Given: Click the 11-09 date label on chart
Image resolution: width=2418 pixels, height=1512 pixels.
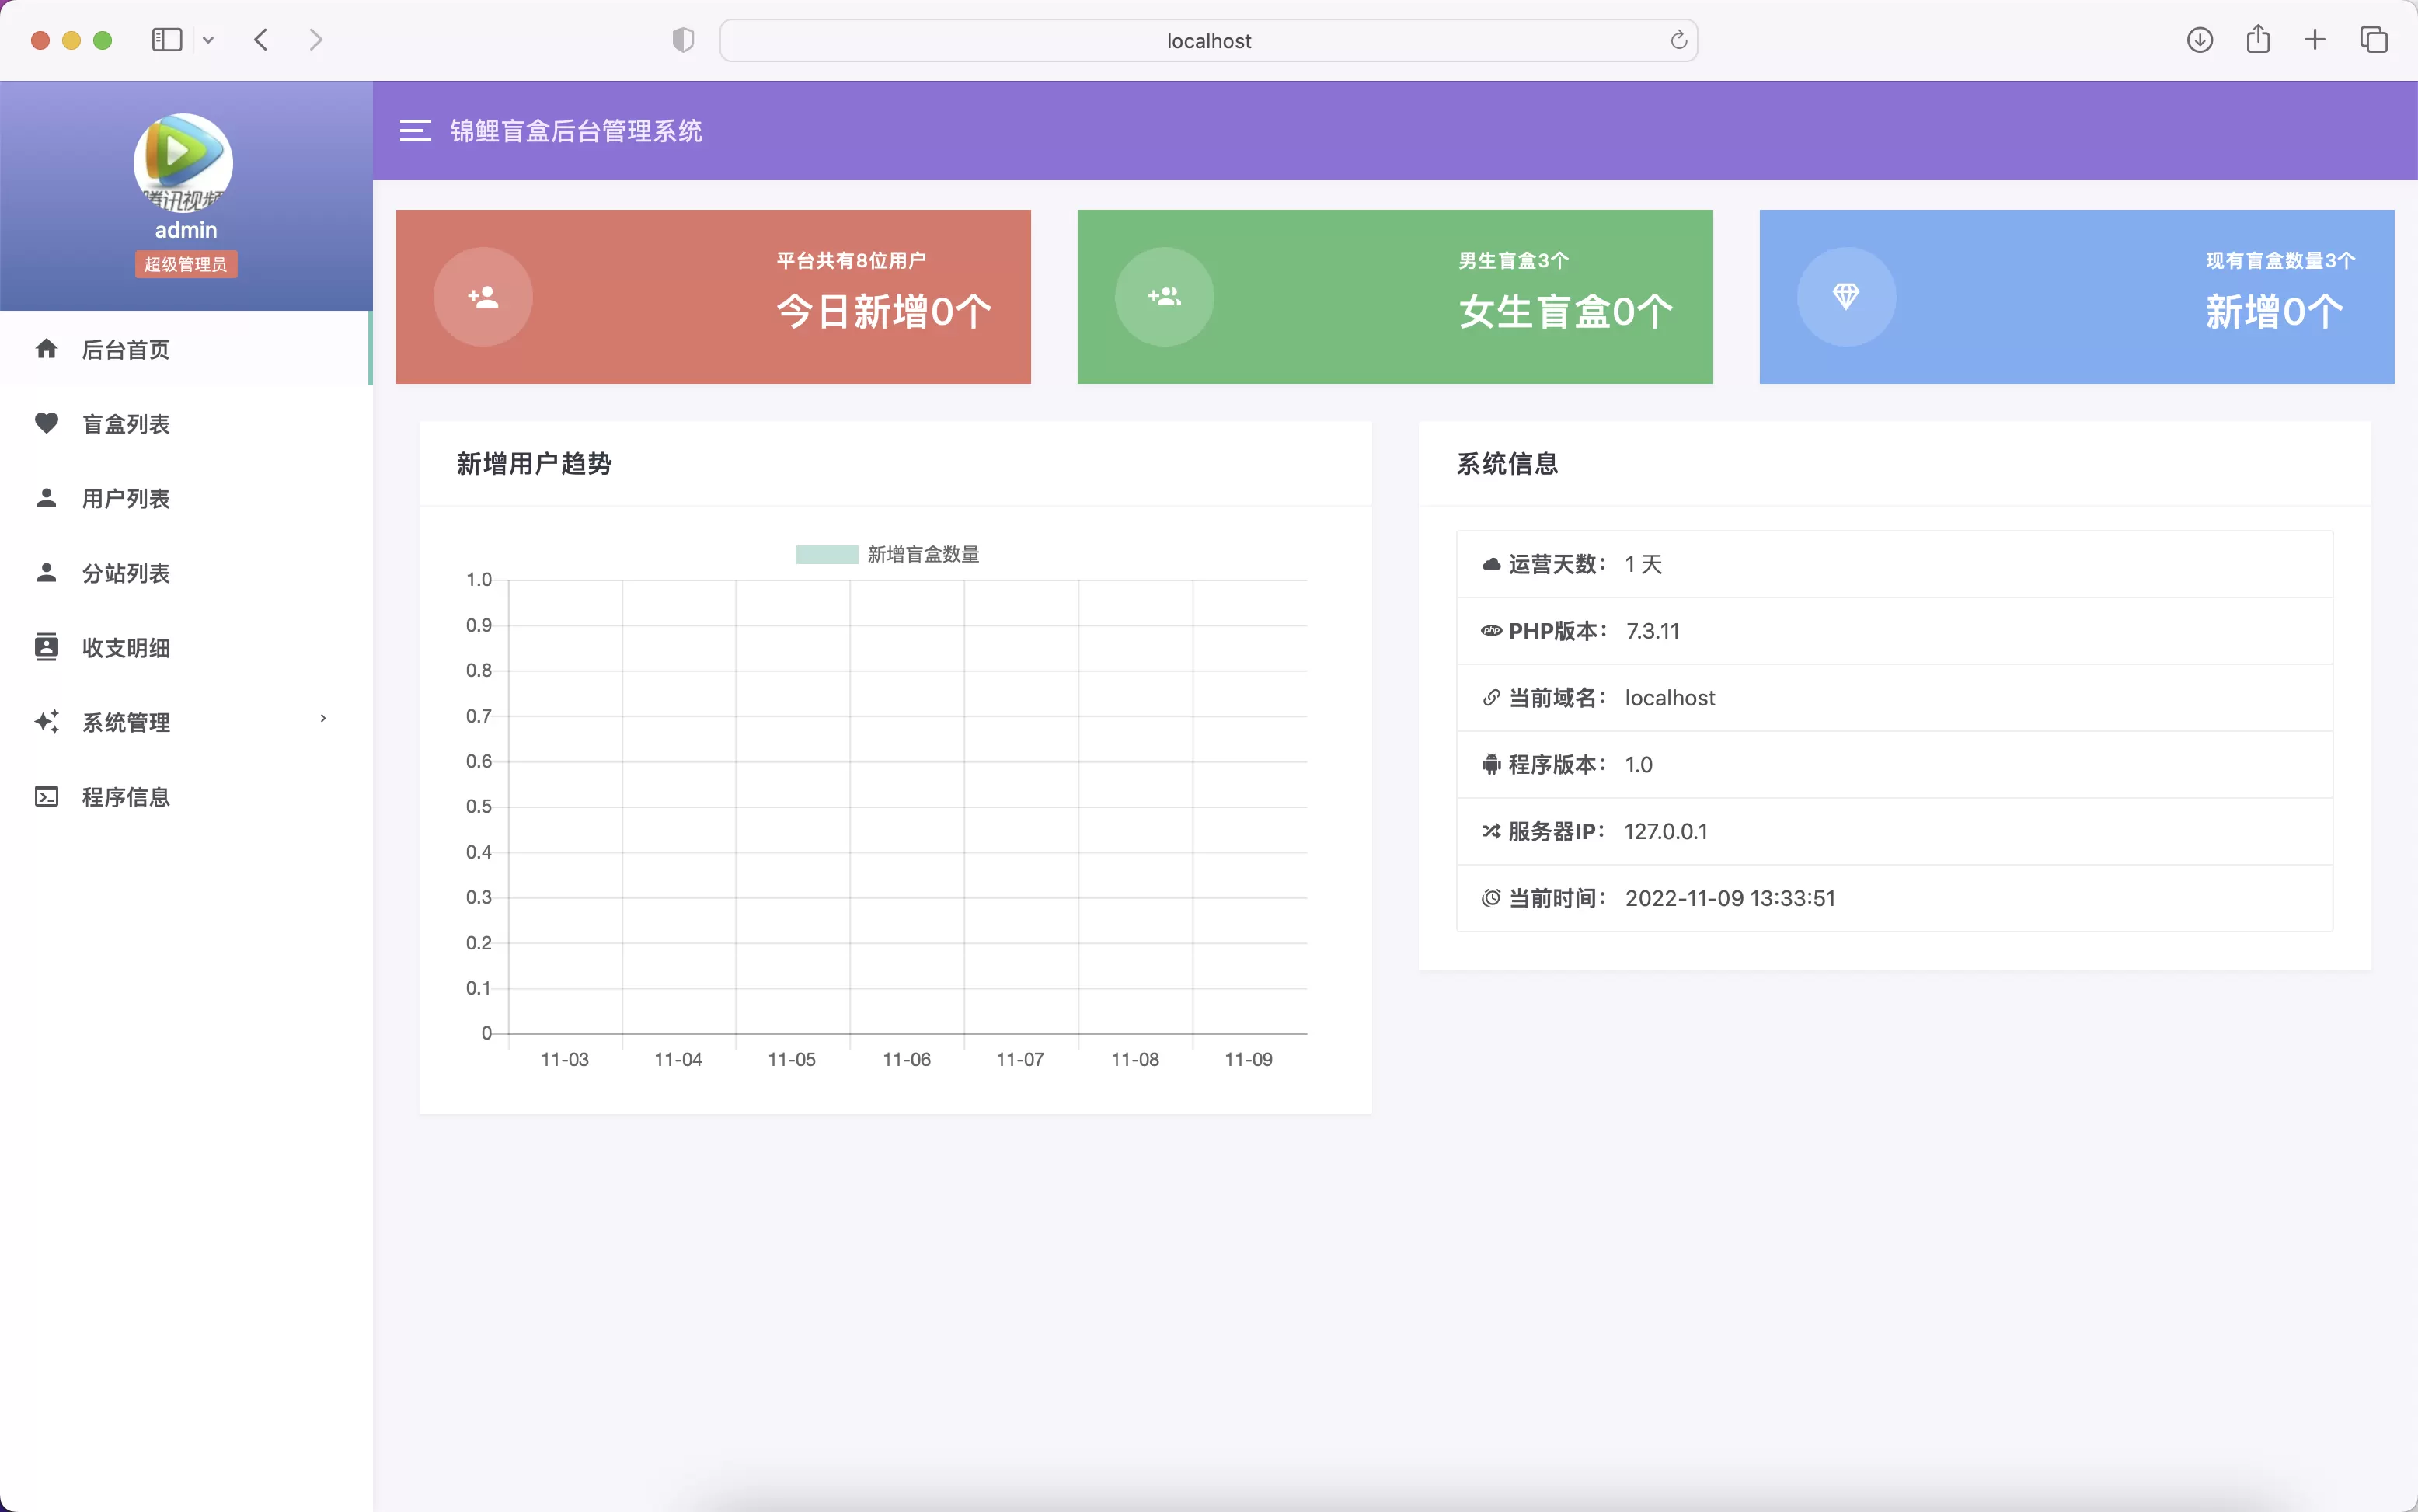Looking at the screenshot, I should point(1248,1060).
